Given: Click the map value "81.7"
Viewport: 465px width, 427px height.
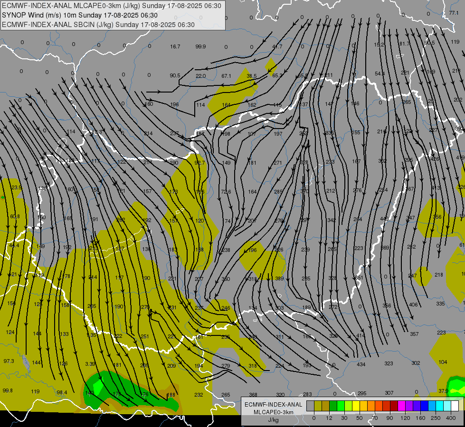Looking at the screenshot, I should pos(405,44).
